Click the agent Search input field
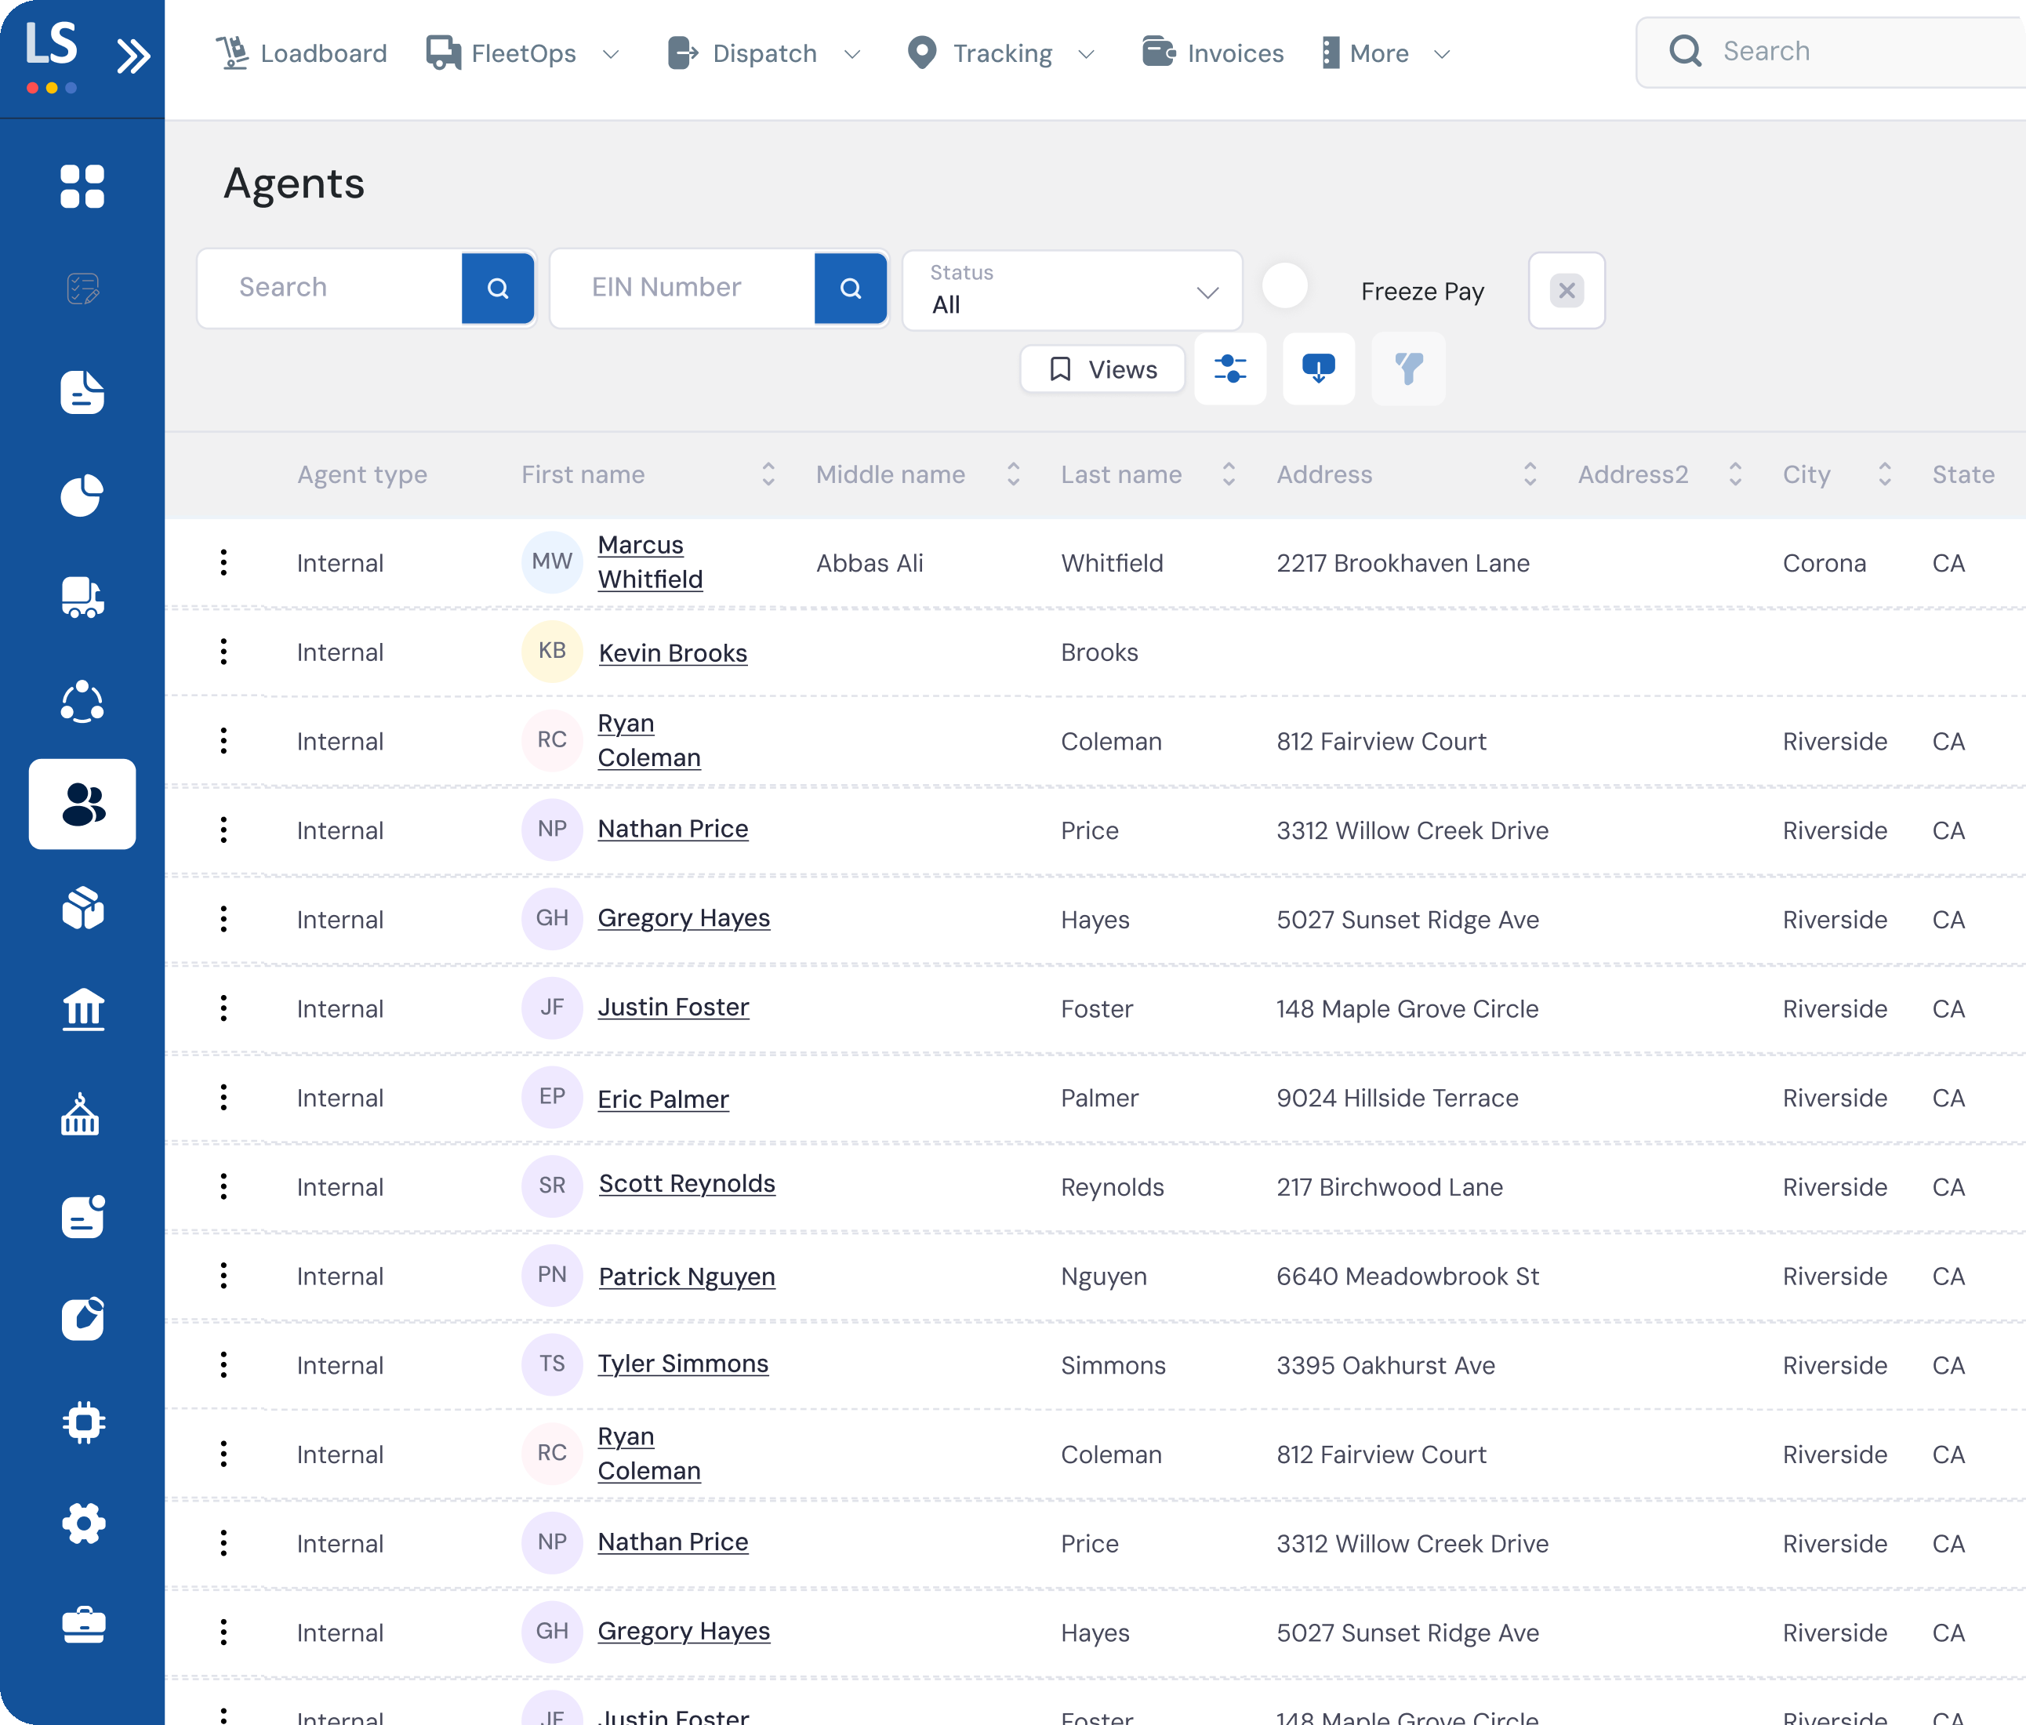Screen dimensions: 2026x1725 pyautogui.click(x=329, y=289)
